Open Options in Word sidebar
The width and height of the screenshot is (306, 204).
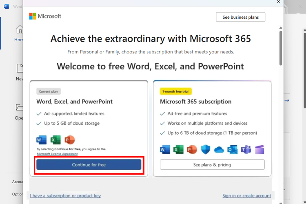18,194
